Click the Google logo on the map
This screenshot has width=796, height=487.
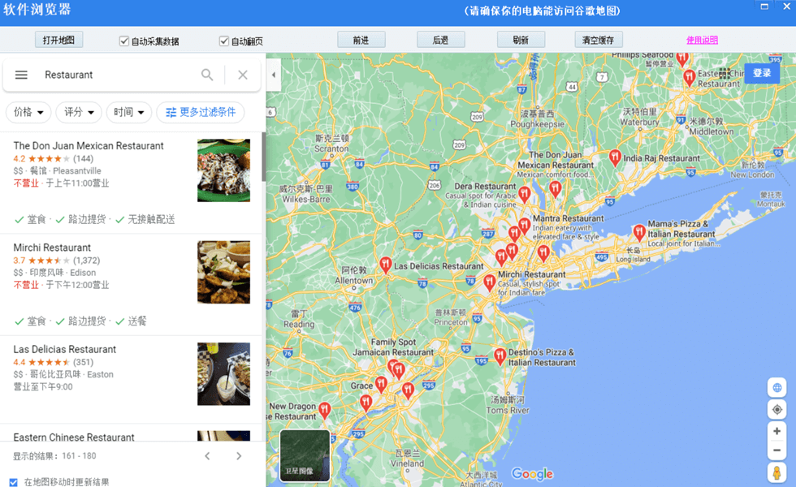tap(532, 474)
